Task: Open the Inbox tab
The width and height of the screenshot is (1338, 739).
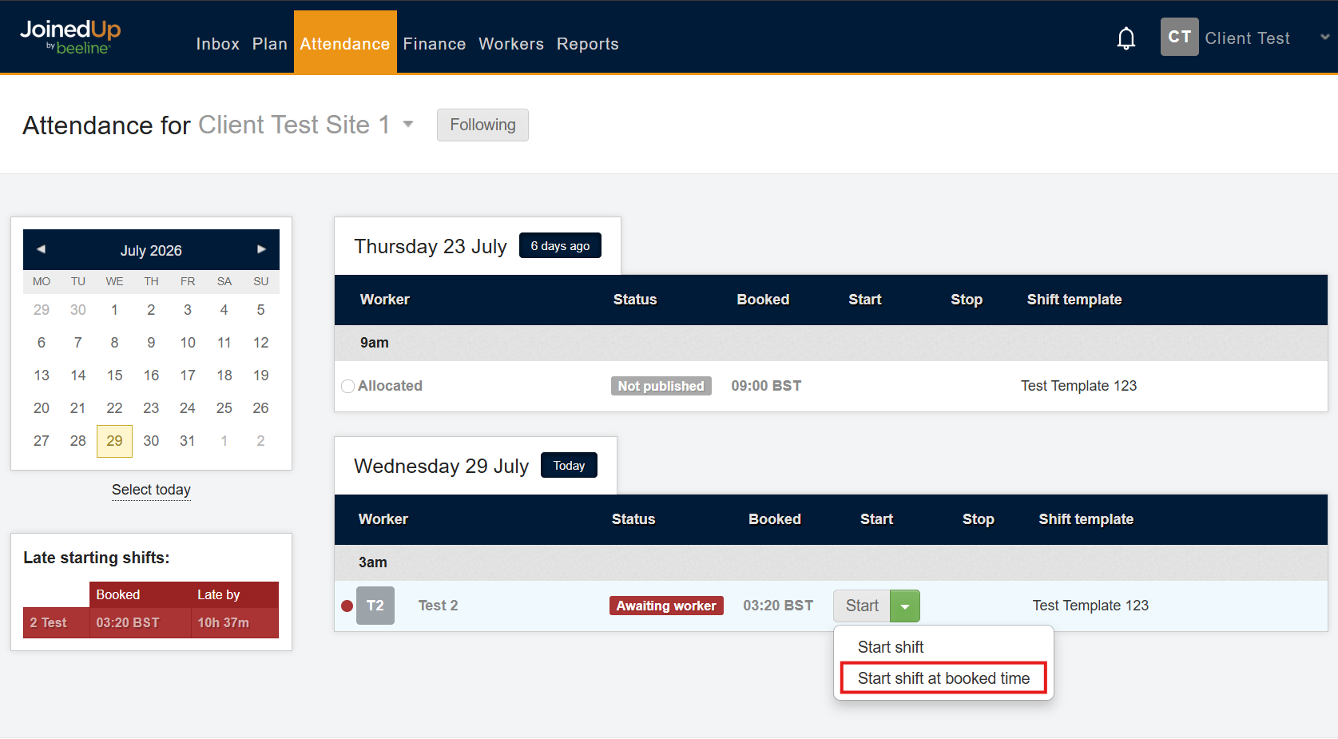Action: click(x=217, y=44)
